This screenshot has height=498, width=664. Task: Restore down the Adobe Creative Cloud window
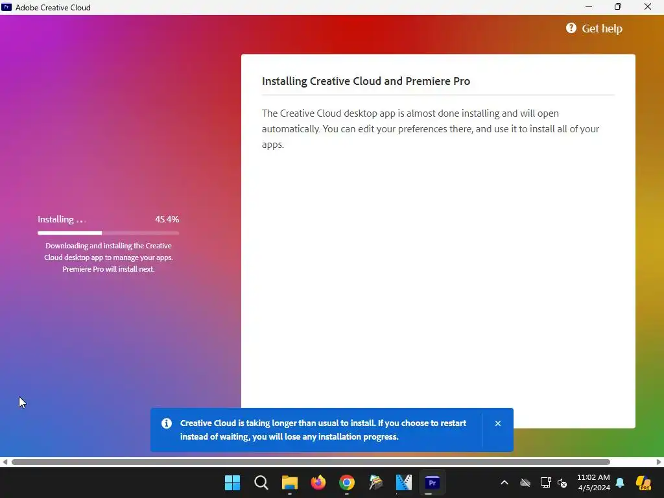coord(618,7)
